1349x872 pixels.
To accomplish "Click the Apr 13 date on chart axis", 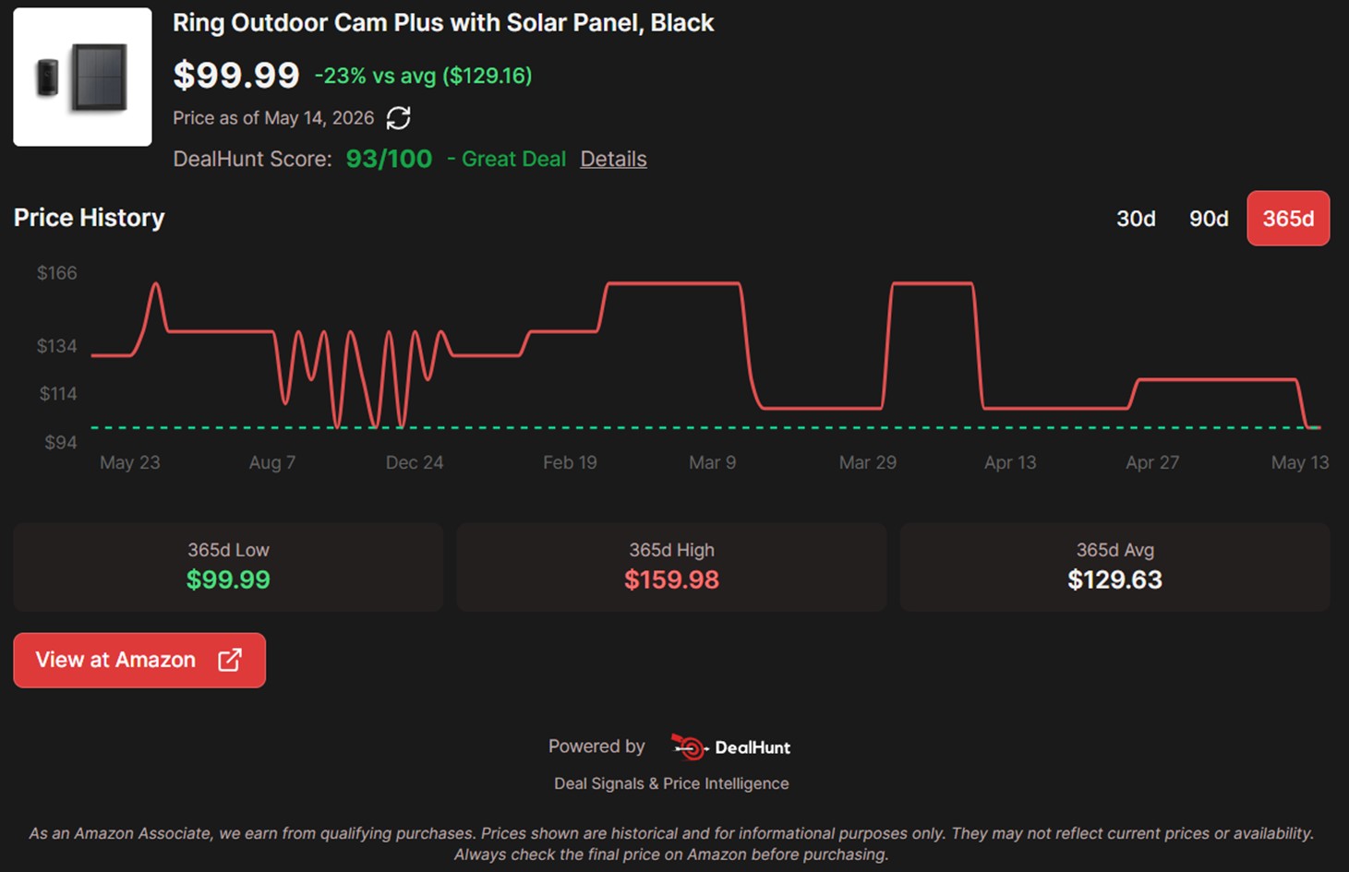I will pos(1010,462).
